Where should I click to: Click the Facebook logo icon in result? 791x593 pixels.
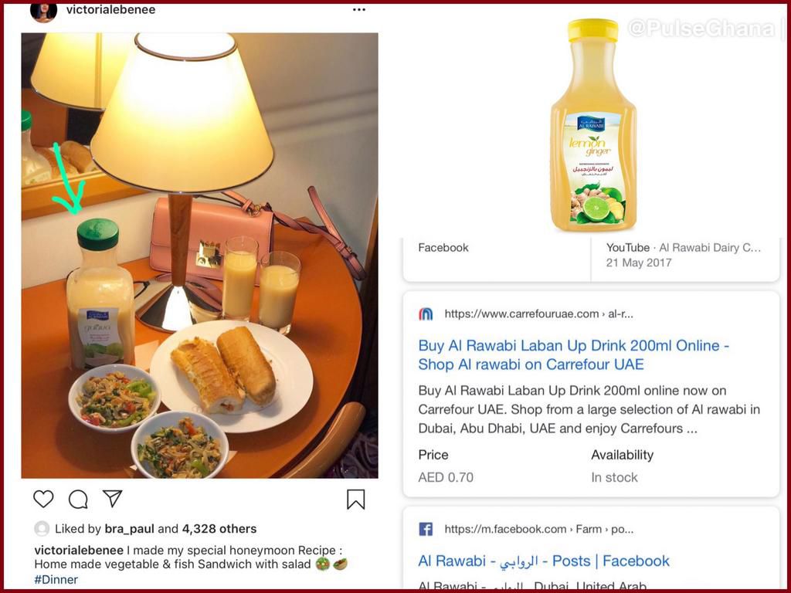coord(426,529)
